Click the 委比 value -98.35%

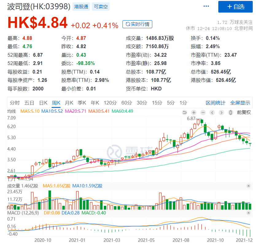pyautogui.click(x=85, y=63)
